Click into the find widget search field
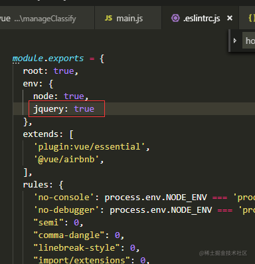Screen dimensions: 255x264 pyautogui.click(x=249, y=41)
